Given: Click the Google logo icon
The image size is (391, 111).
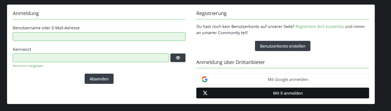Looking at the screenshot, I should (205, 79).
